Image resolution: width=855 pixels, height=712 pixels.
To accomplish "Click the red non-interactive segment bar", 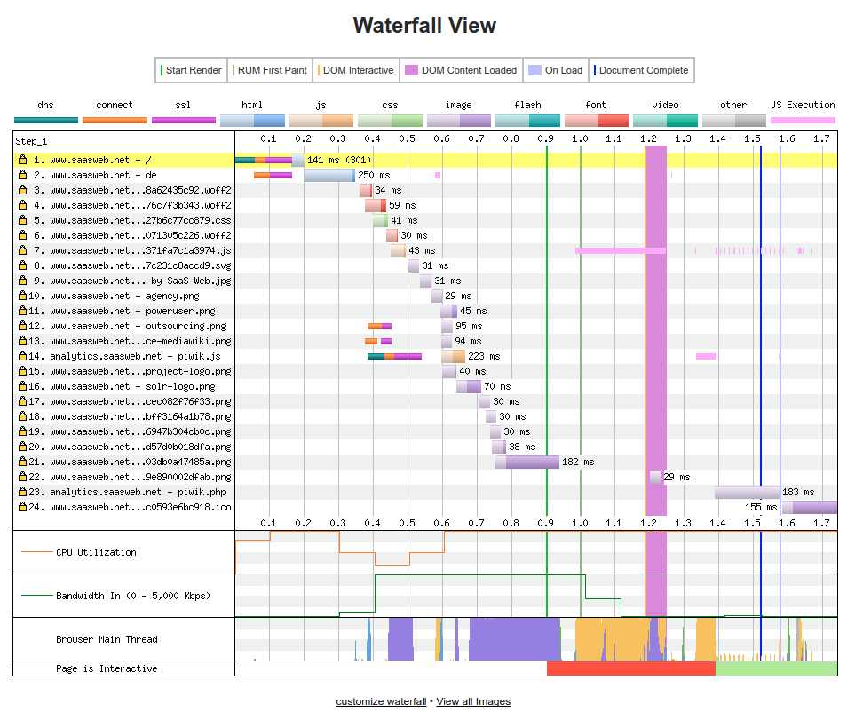I will (x=631, y=668).
